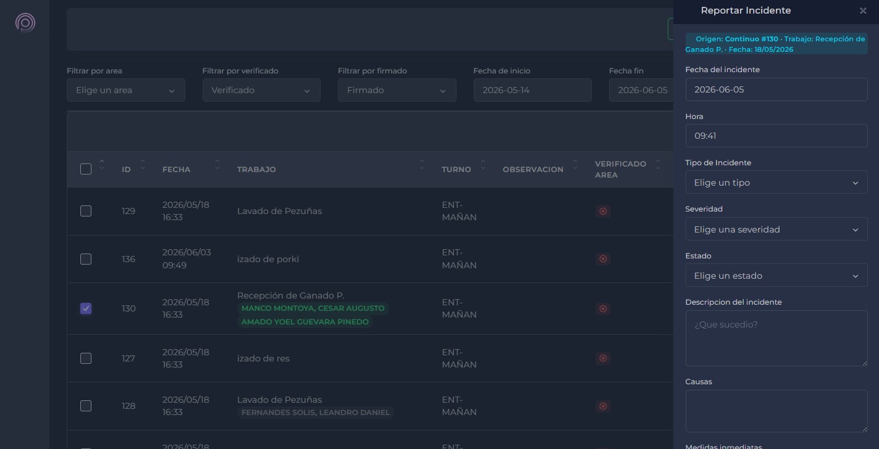
Task: Click the Reportar Incidente panel title
Action: [746, 10]
